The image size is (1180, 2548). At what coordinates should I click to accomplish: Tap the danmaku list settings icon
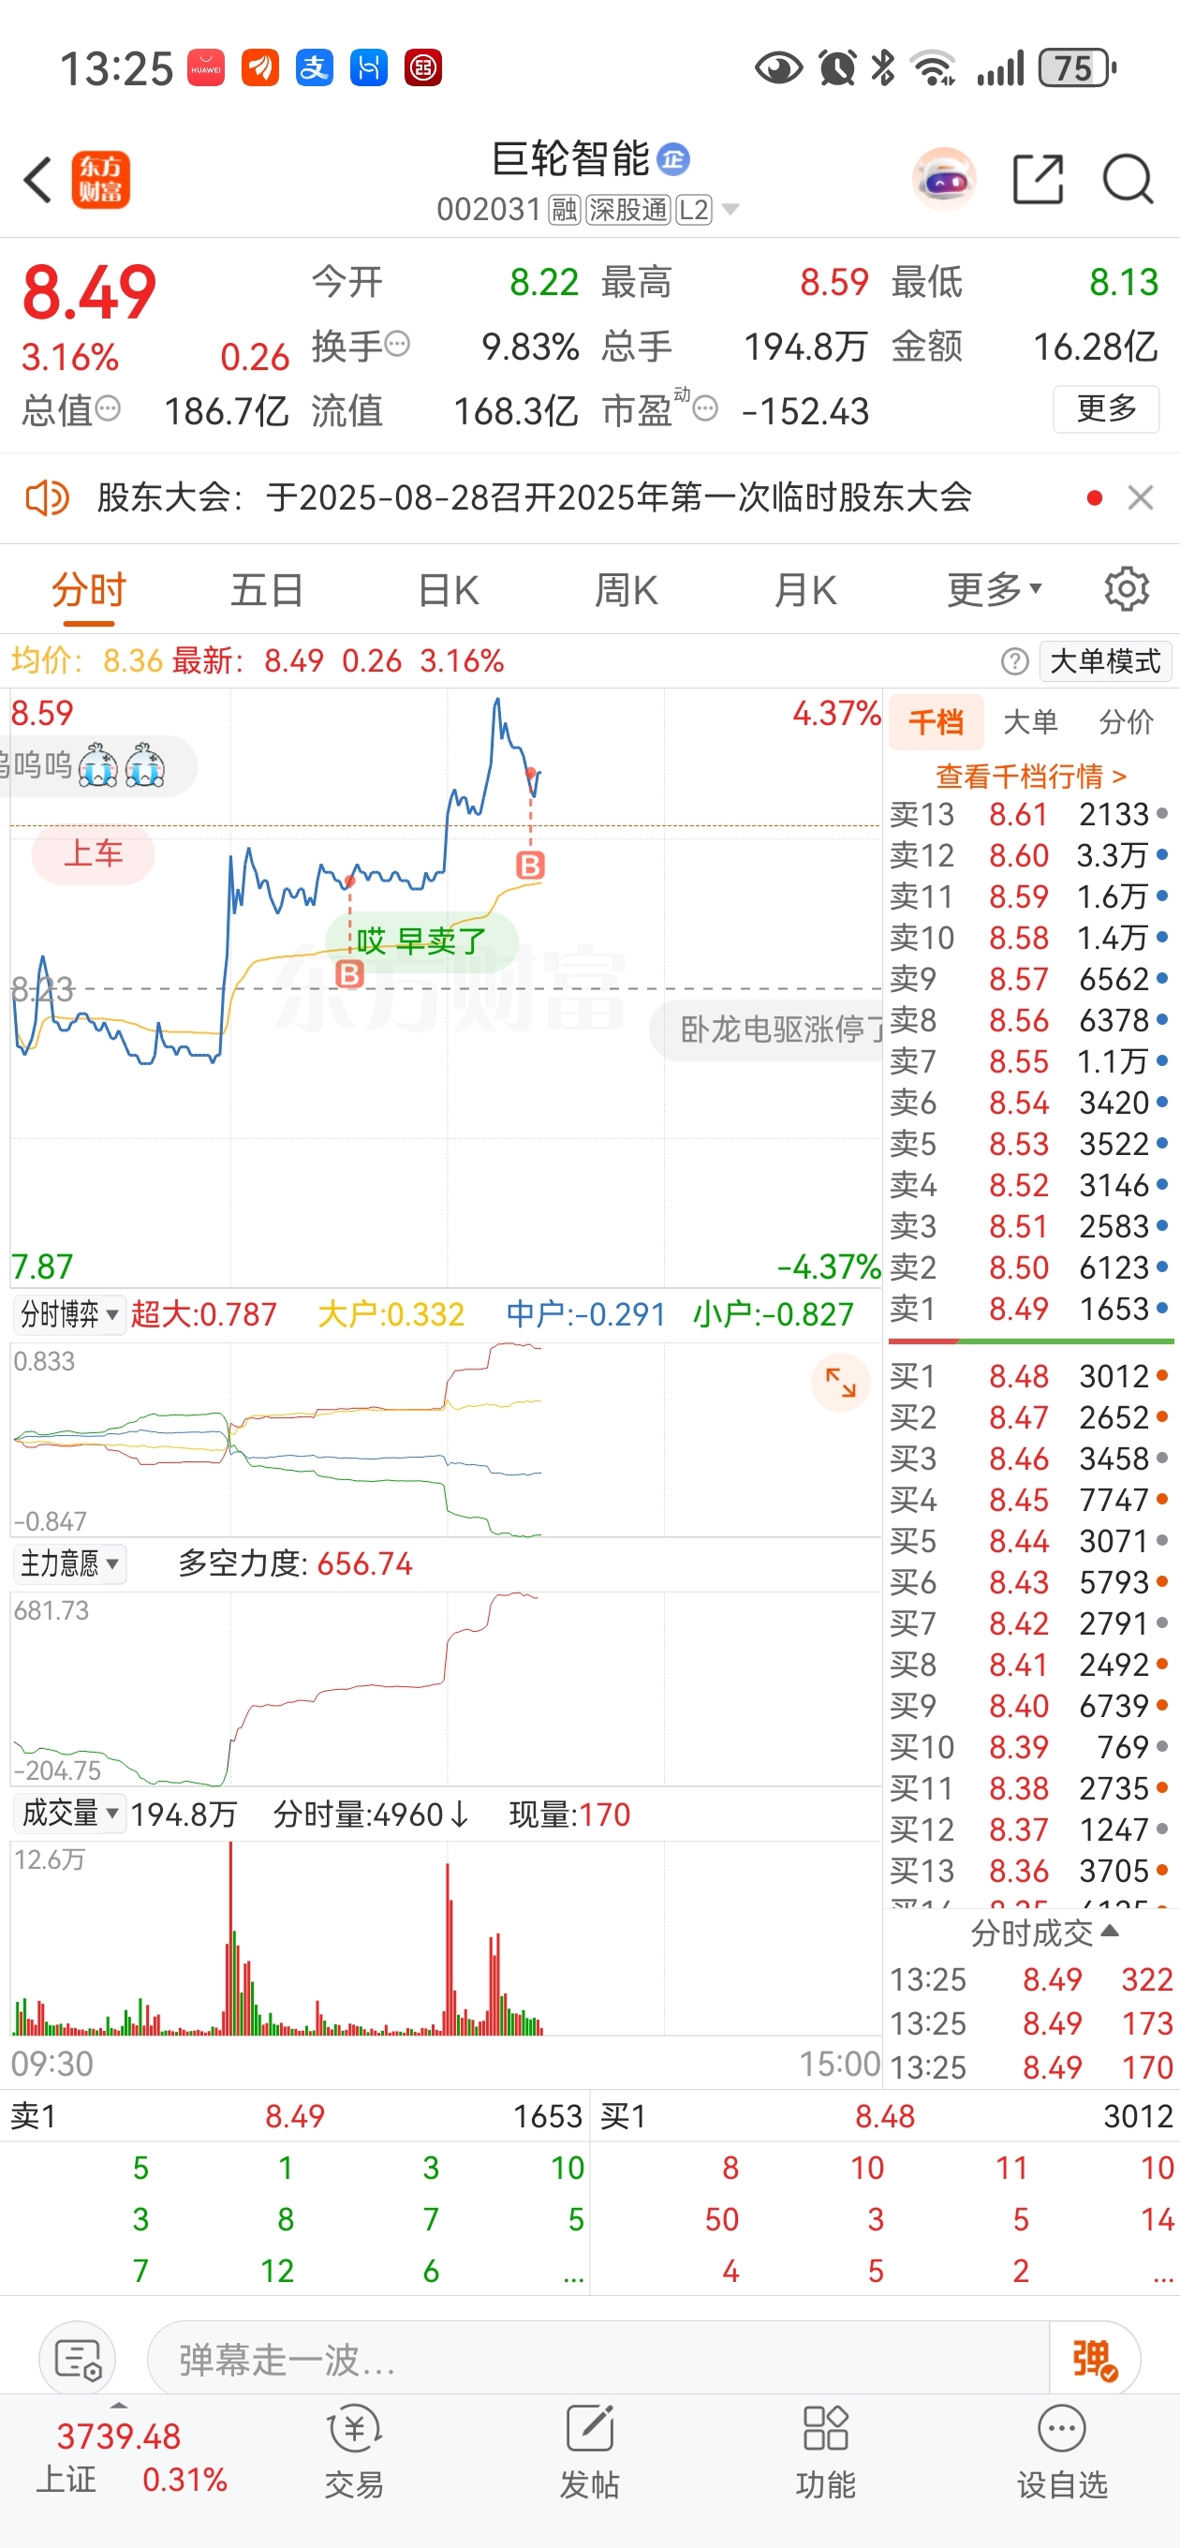point(78,2360)
